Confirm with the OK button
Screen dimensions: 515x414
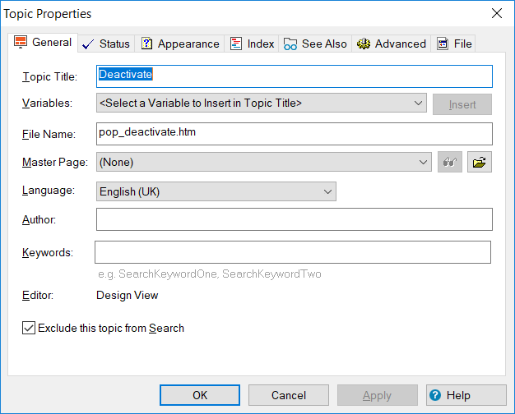pos(200,395)
